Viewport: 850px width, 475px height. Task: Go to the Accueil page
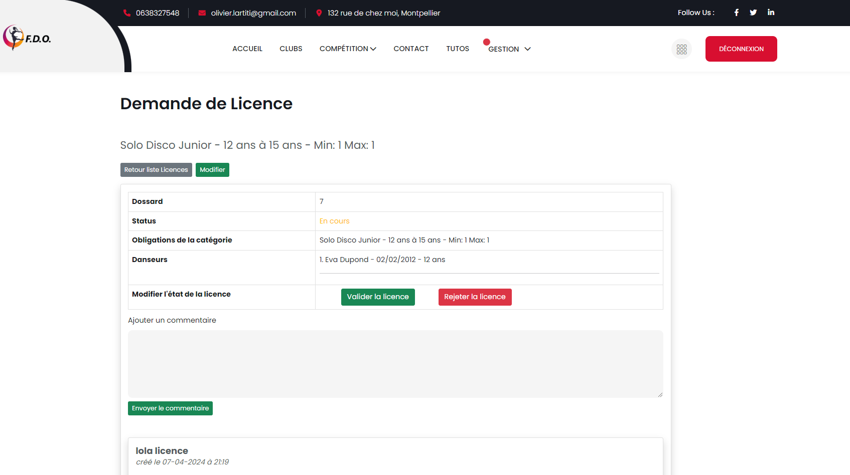click(x=247, y=49)
